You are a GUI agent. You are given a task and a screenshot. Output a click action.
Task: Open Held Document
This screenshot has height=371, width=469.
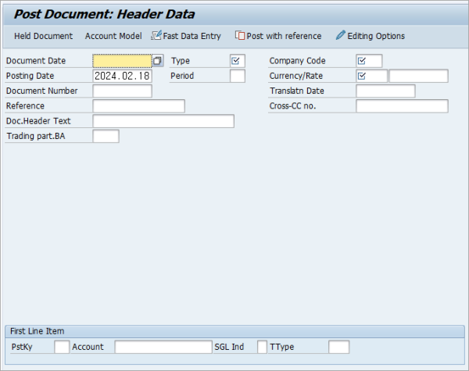(43, 36)
